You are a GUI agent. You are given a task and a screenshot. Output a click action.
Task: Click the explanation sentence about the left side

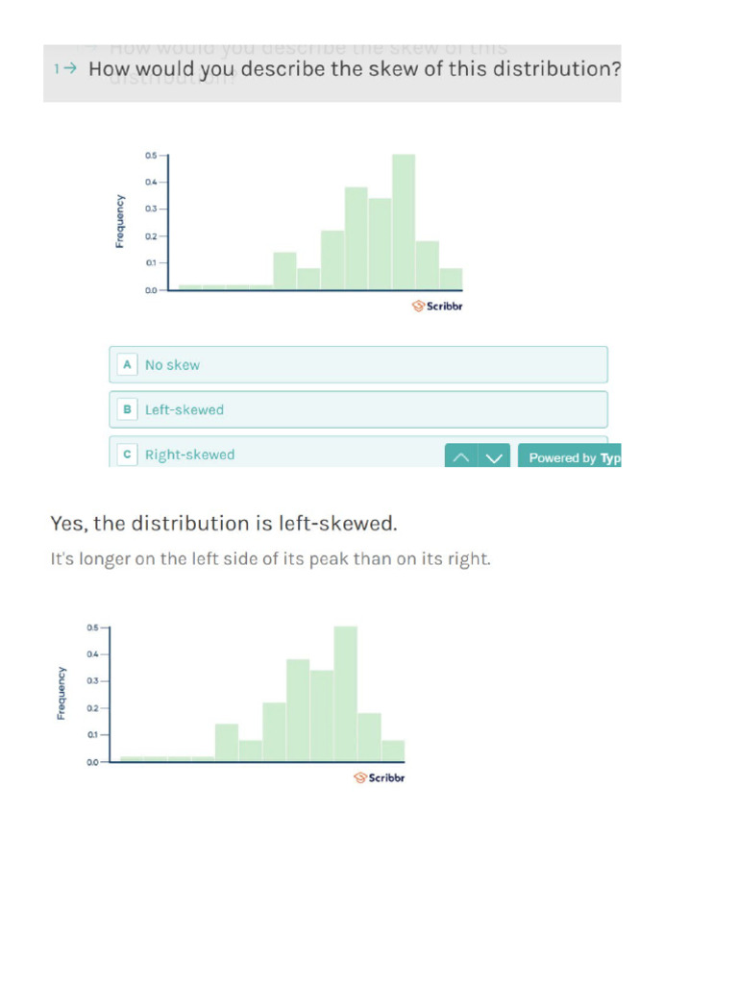click(270, 558)
